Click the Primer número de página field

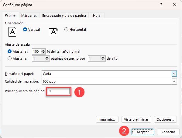coord(59,91)
